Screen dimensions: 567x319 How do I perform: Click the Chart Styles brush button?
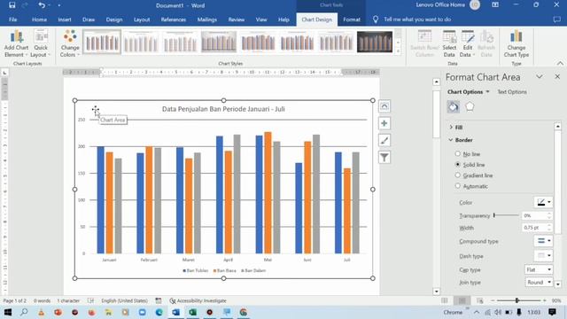point(384,140)
